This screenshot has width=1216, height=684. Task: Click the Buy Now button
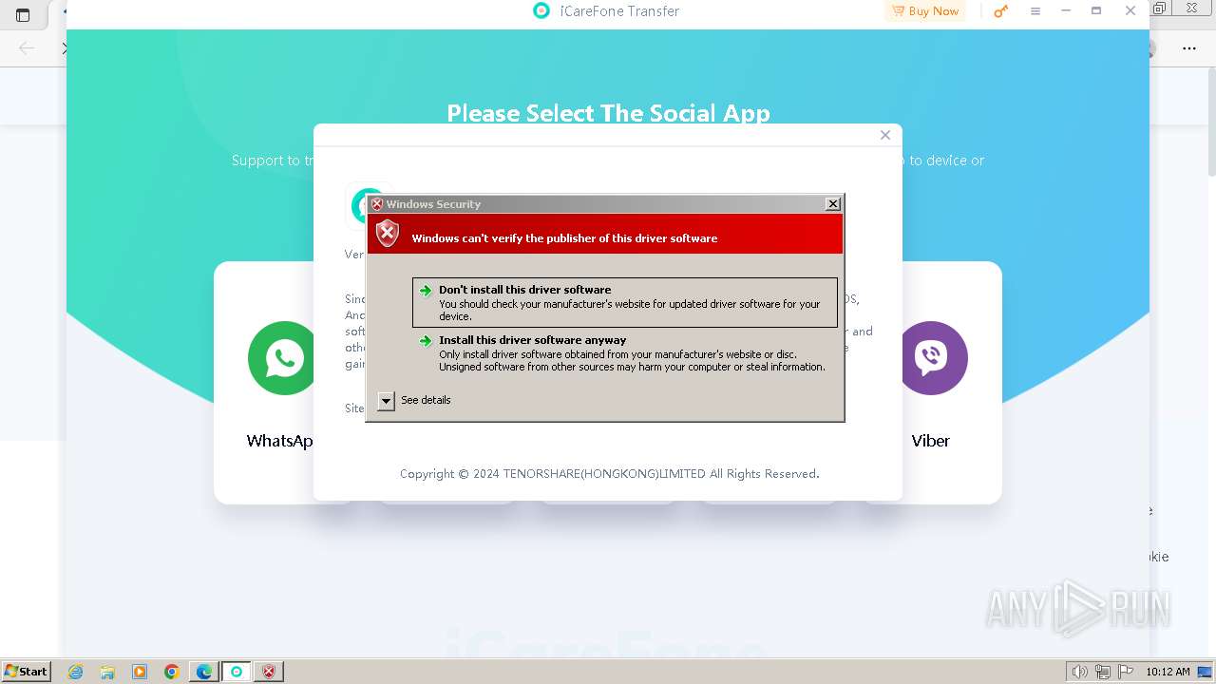[x=925, y=11]
